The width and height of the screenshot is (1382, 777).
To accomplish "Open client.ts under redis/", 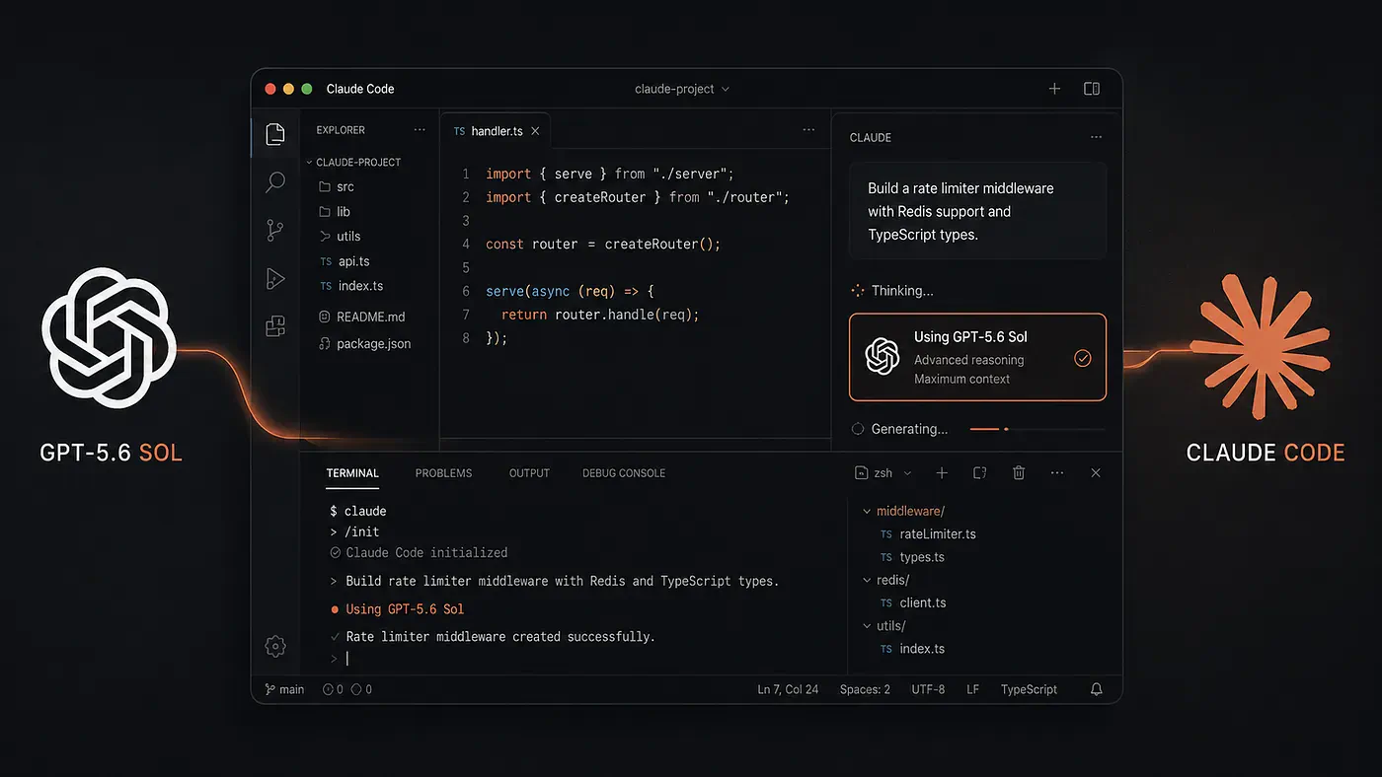I will 913,602.
